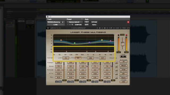Click Low-Level Enhancer preset name bar
This screenshot has height=95, width=170.
pyautogui.click(x=79, y=28)
